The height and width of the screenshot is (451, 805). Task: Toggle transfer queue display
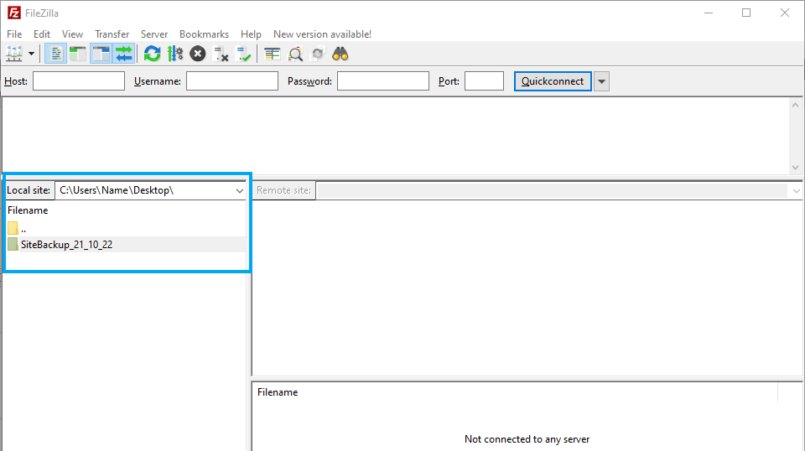click(x=124, y=54)
